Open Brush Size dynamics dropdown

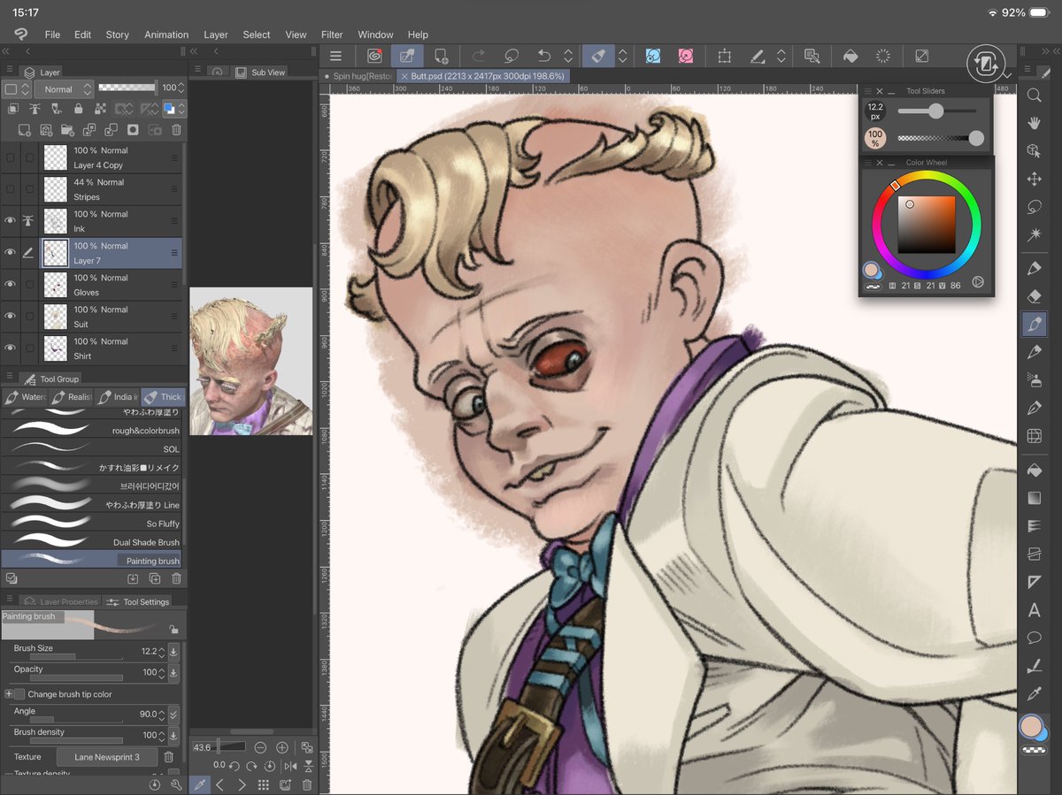173,652
